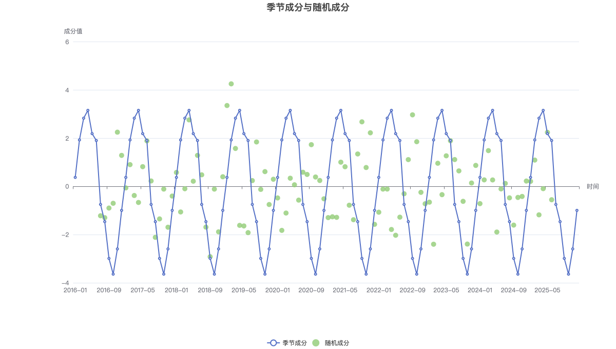The width and height of the screenshot is (616, 349).
Task: Click the x-axis tick 2018-01
Action: point(176,290)
